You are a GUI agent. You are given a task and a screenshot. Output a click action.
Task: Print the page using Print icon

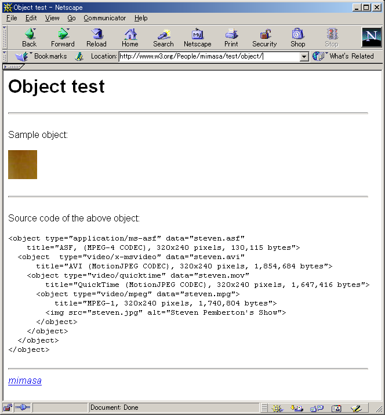tap(231, 37)
